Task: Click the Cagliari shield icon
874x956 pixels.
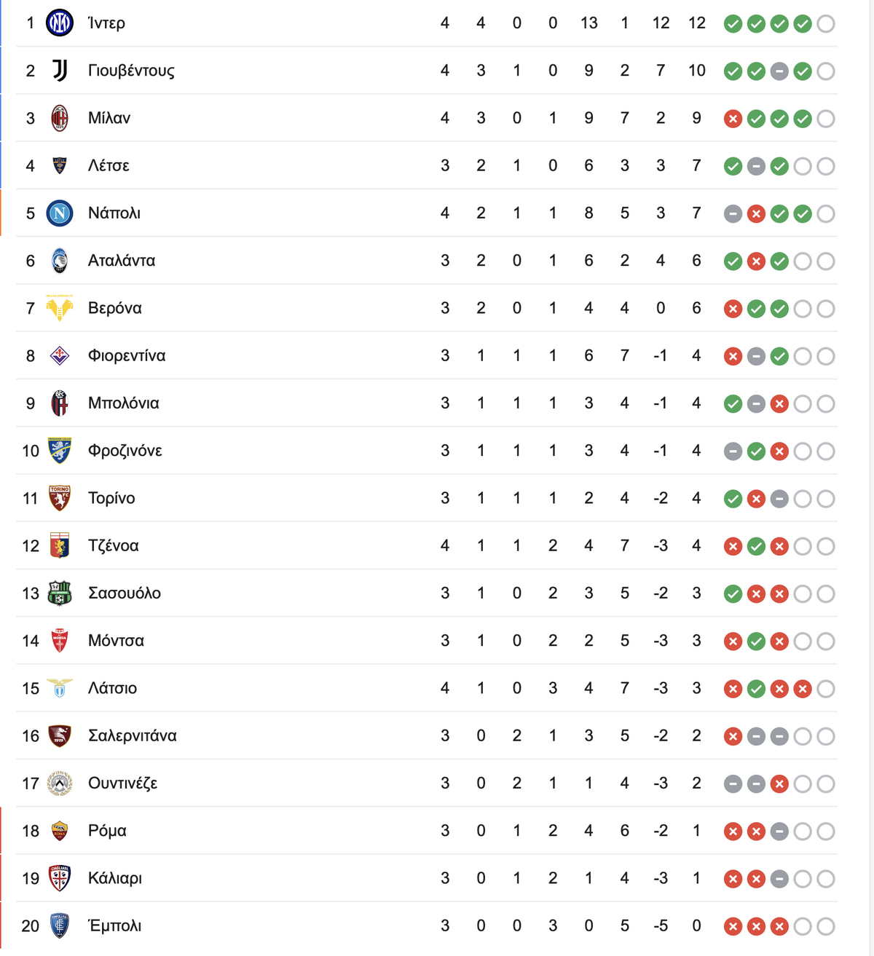Action: click(x=60, y=878)
